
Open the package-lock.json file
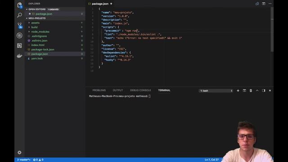pos(43,49)
